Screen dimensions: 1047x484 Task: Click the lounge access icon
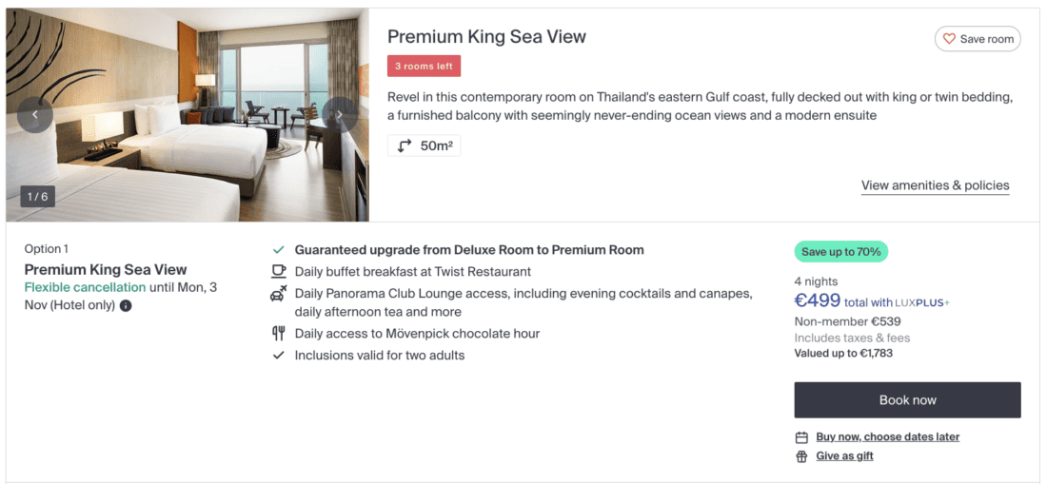click(279, 294)
